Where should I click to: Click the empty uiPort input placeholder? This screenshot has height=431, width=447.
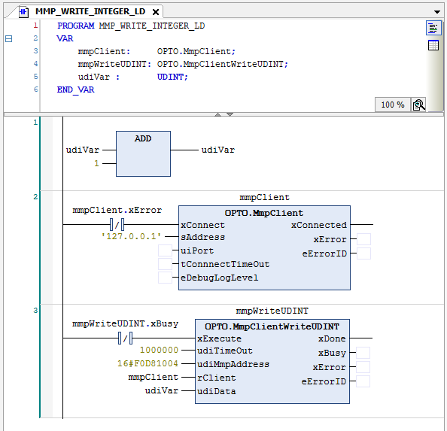point(165,250)
